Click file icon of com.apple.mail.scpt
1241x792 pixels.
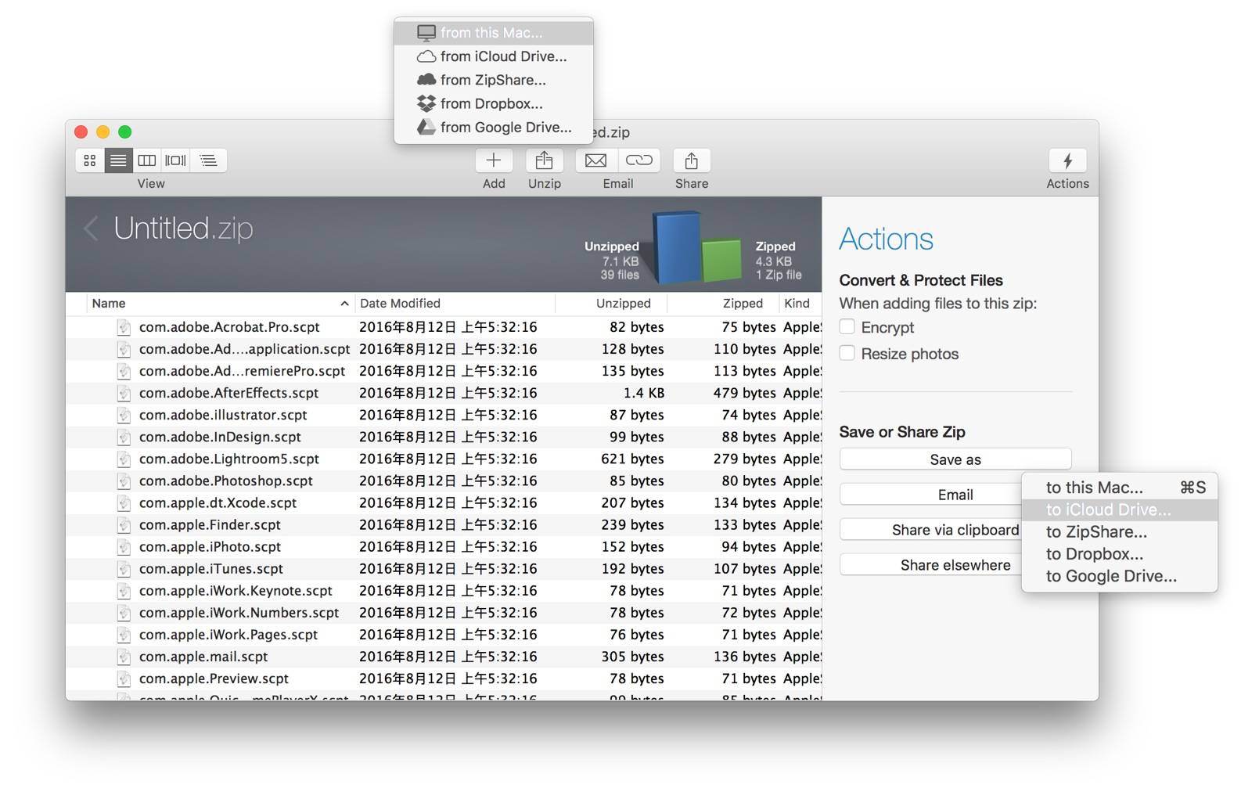124,657
